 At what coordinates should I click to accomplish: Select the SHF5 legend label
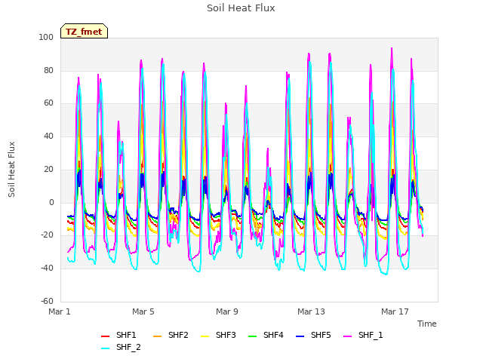coord(321,335)
